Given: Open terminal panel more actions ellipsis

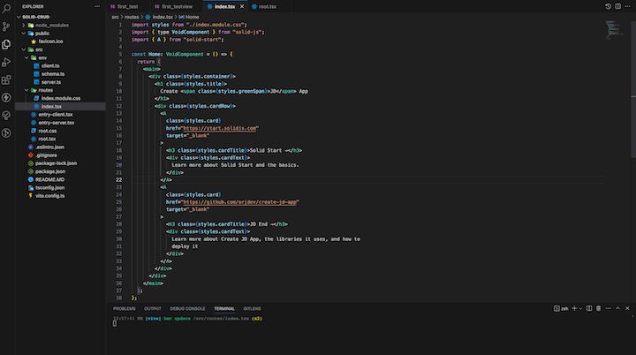Looking at the screenshot, I should click(x=608, y=308).
